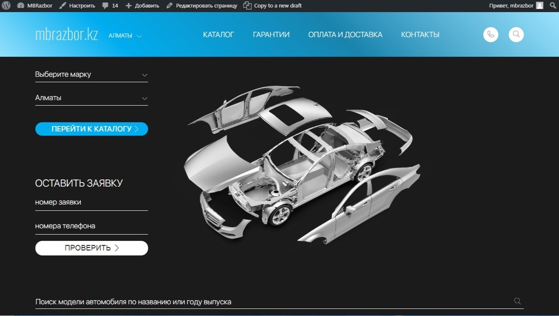Viewport: 559px width, 316px height.
Task: Click Настроить customize option
Action: (77, 6)
